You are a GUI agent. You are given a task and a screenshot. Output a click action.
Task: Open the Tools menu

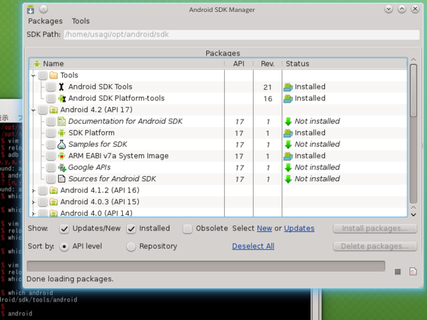(x=81, y=21)
